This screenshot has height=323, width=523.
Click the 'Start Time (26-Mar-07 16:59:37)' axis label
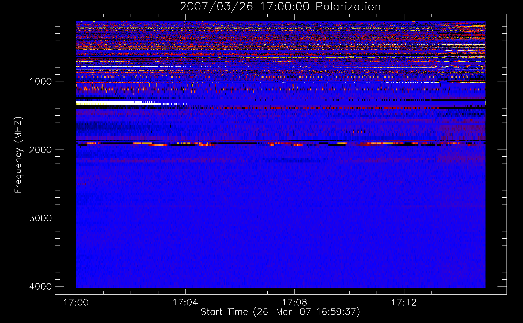pos(280,312)
